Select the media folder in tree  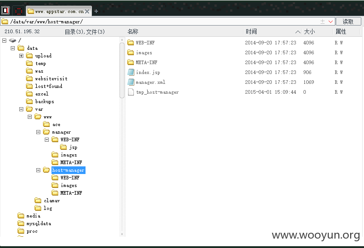33,216
